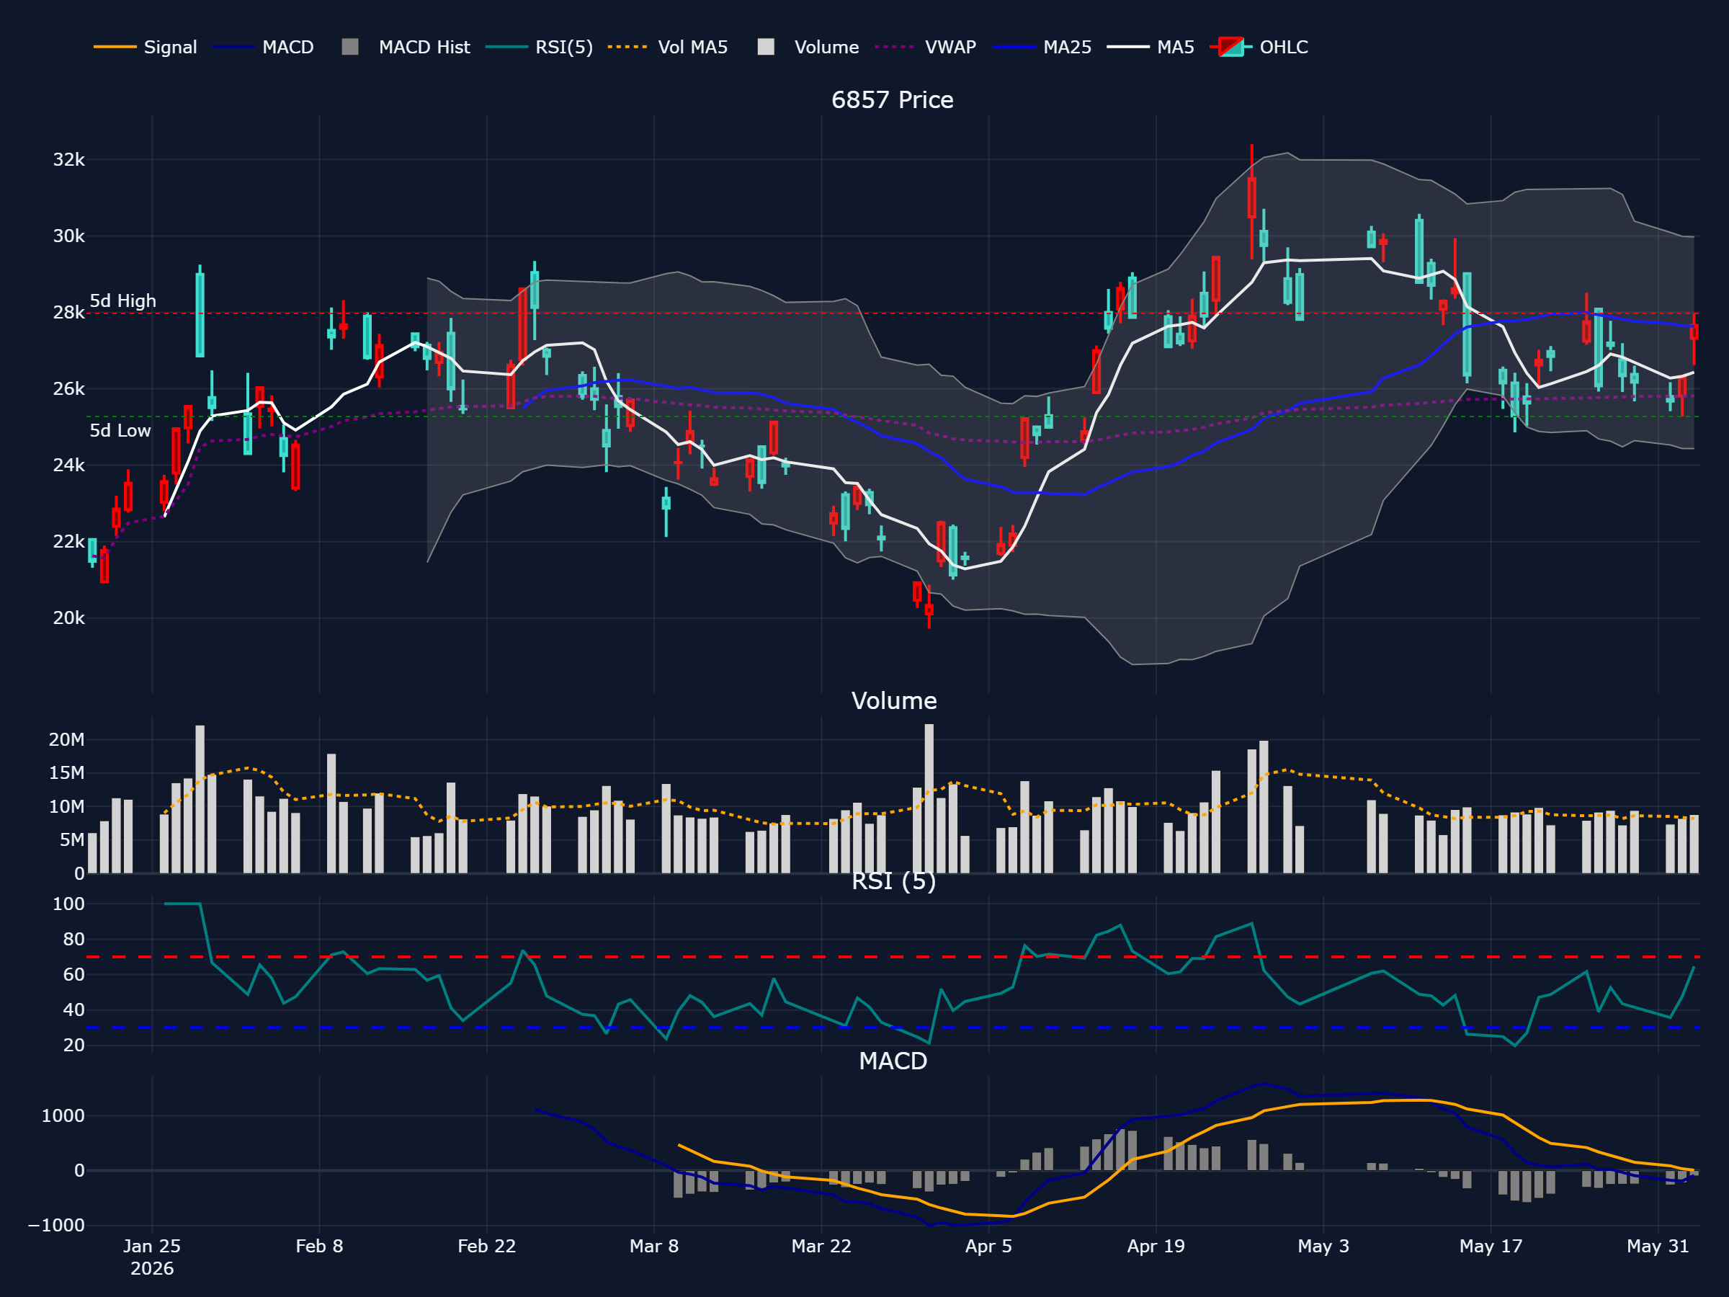Click the 60 label on the RSI axis
Screen dimensions: 1729x1297
point(74,974)
